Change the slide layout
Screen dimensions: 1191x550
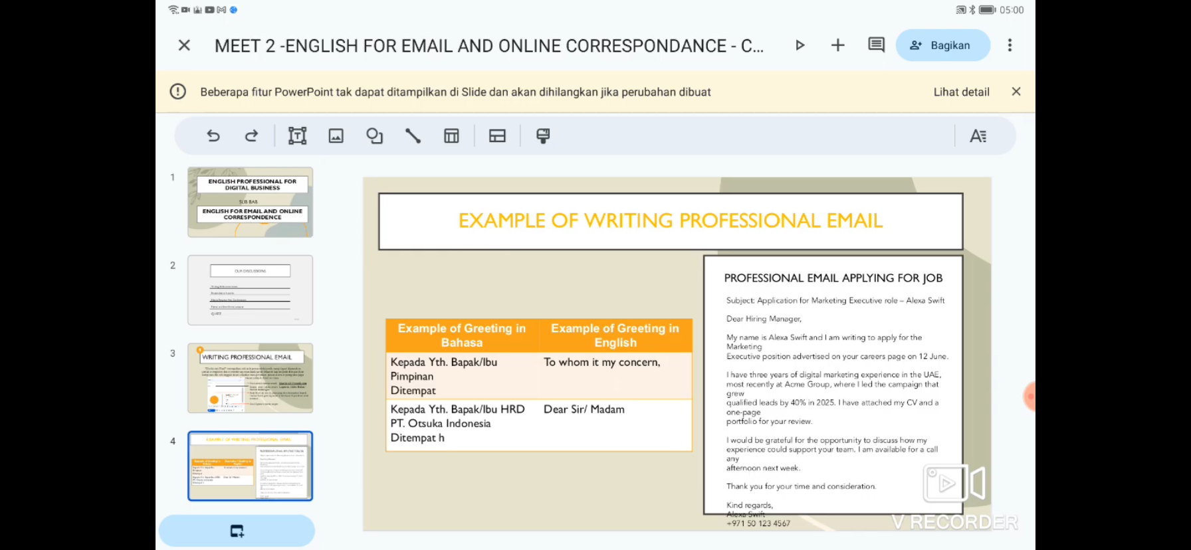point(497,136)
